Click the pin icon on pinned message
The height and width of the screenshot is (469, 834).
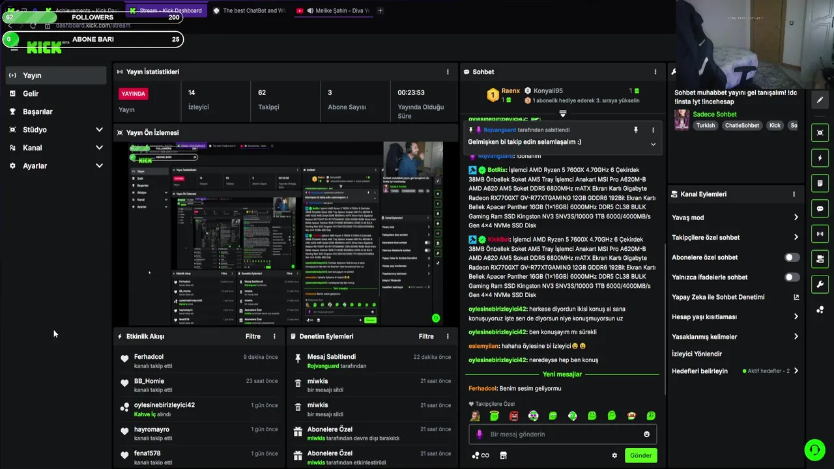pos(636,130)
